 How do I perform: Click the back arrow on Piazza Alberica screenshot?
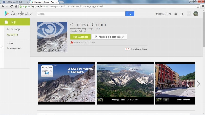[x=159, y=100]
